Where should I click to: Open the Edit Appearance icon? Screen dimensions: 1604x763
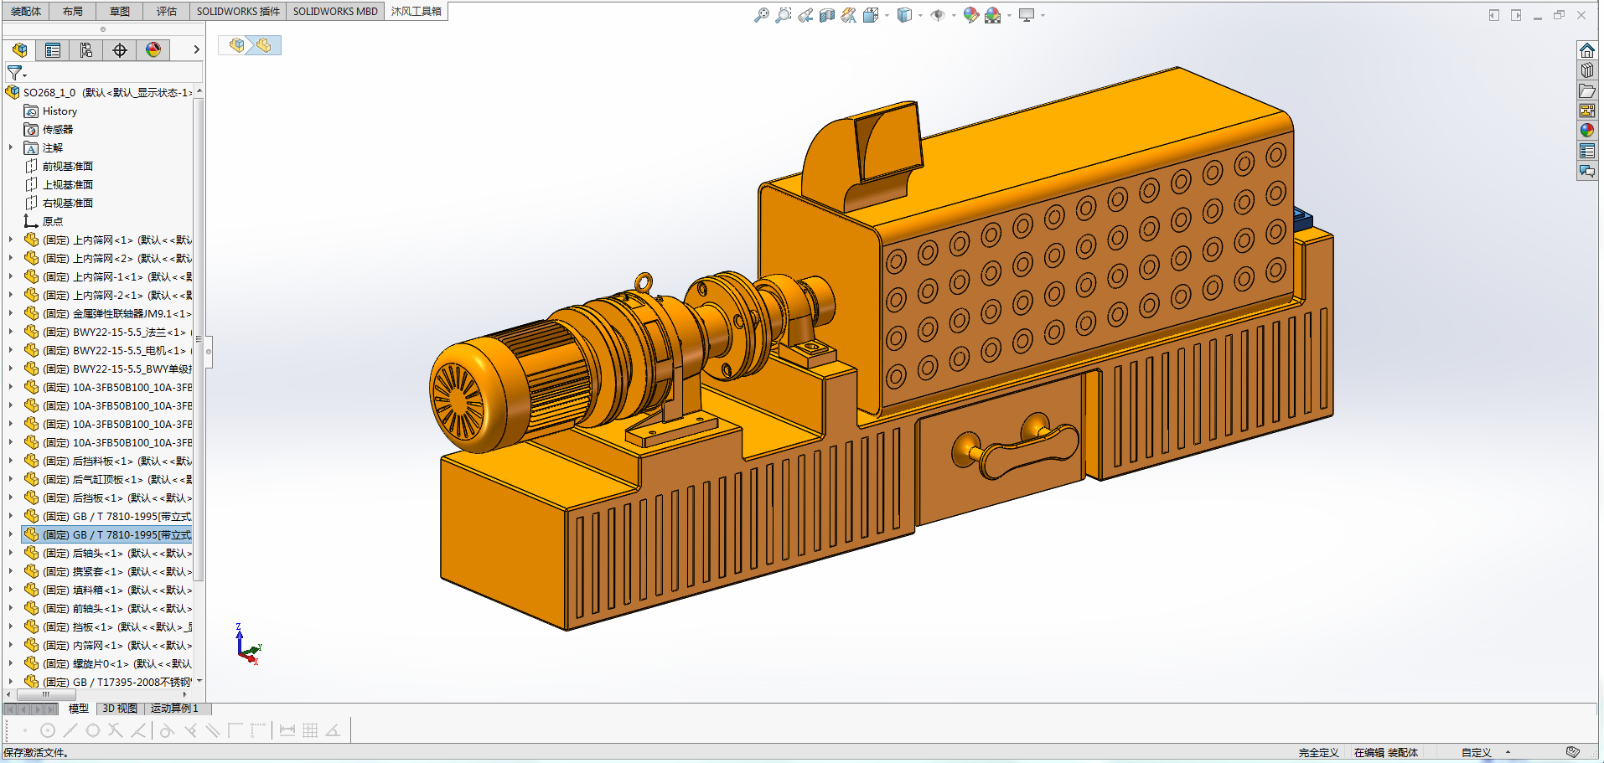tap(971, 15)
